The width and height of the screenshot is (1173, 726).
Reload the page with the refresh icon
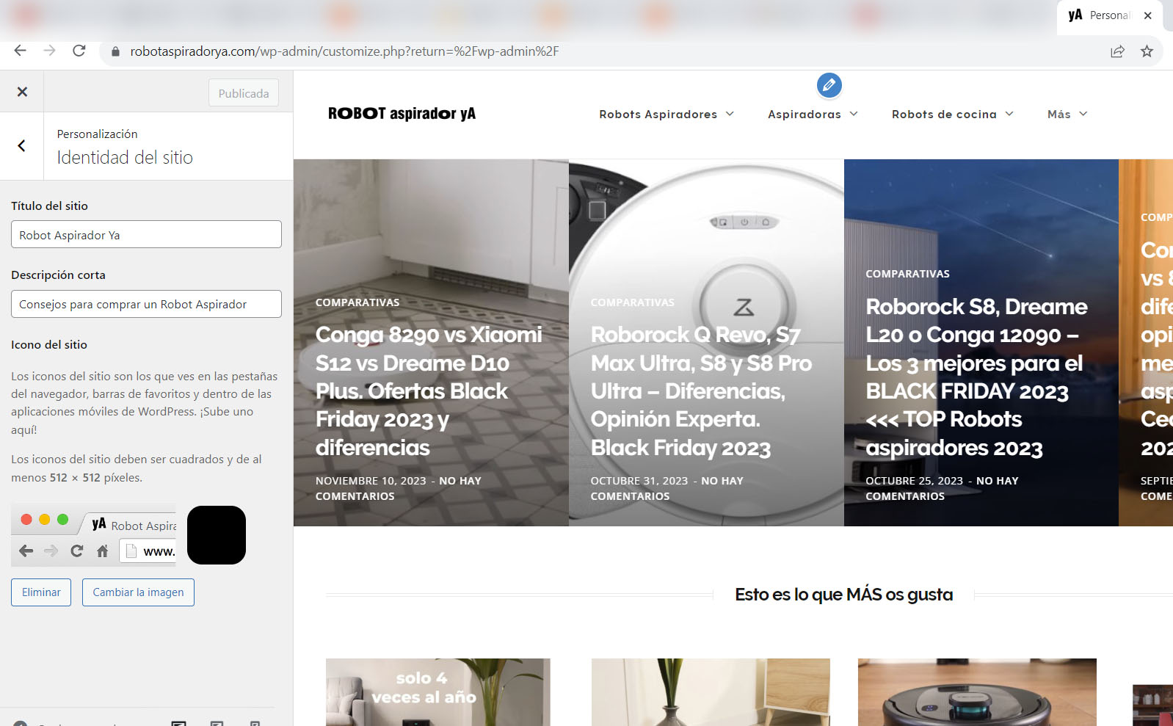79,51
